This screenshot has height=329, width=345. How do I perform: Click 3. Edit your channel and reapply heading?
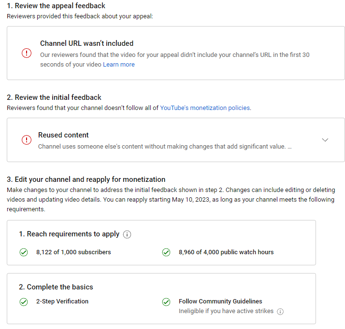click(86, 179)
